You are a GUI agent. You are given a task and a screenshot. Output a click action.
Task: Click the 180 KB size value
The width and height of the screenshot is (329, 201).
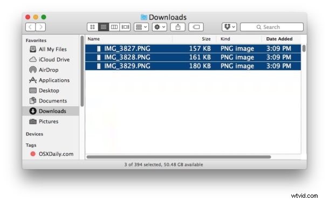point(200,66)
